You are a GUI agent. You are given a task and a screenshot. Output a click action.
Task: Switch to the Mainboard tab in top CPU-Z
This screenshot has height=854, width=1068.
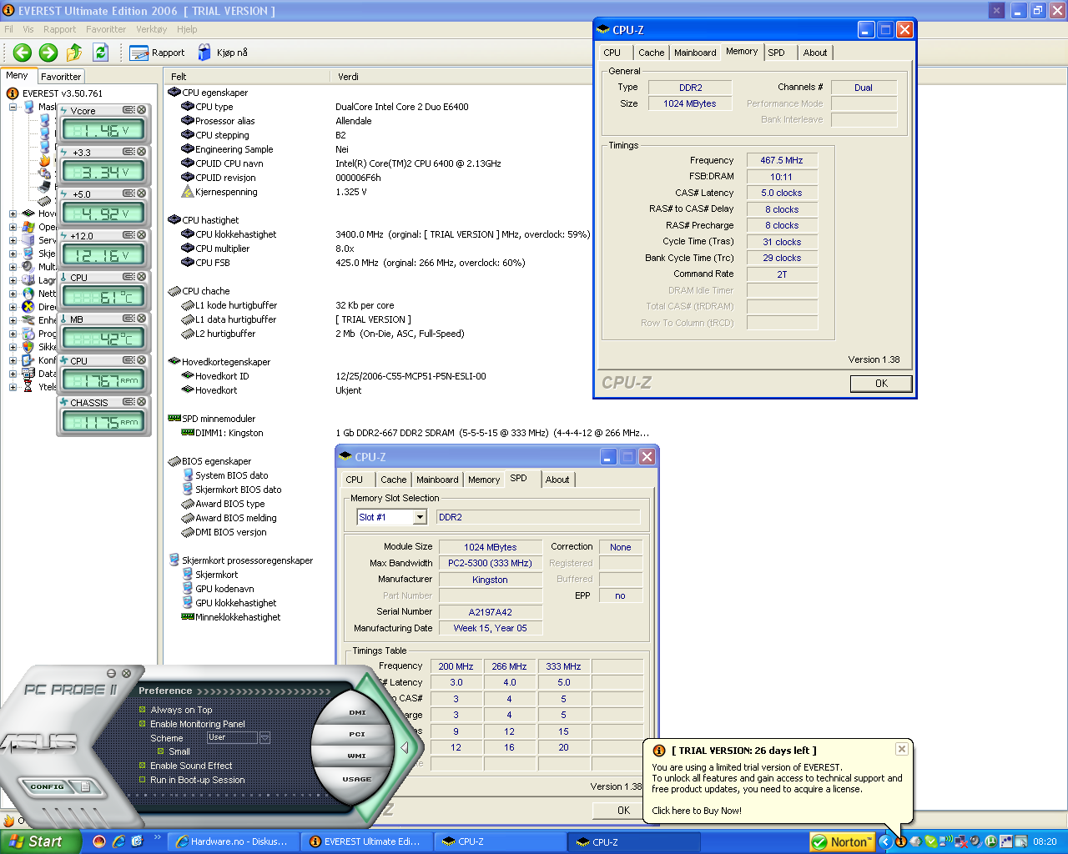coord(694,53)
